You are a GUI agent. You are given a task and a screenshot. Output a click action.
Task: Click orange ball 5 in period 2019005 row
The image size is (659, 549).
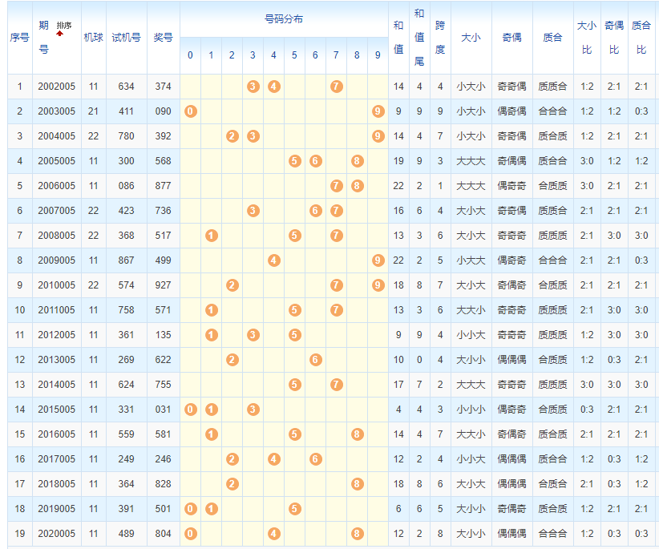coord(294,509)
